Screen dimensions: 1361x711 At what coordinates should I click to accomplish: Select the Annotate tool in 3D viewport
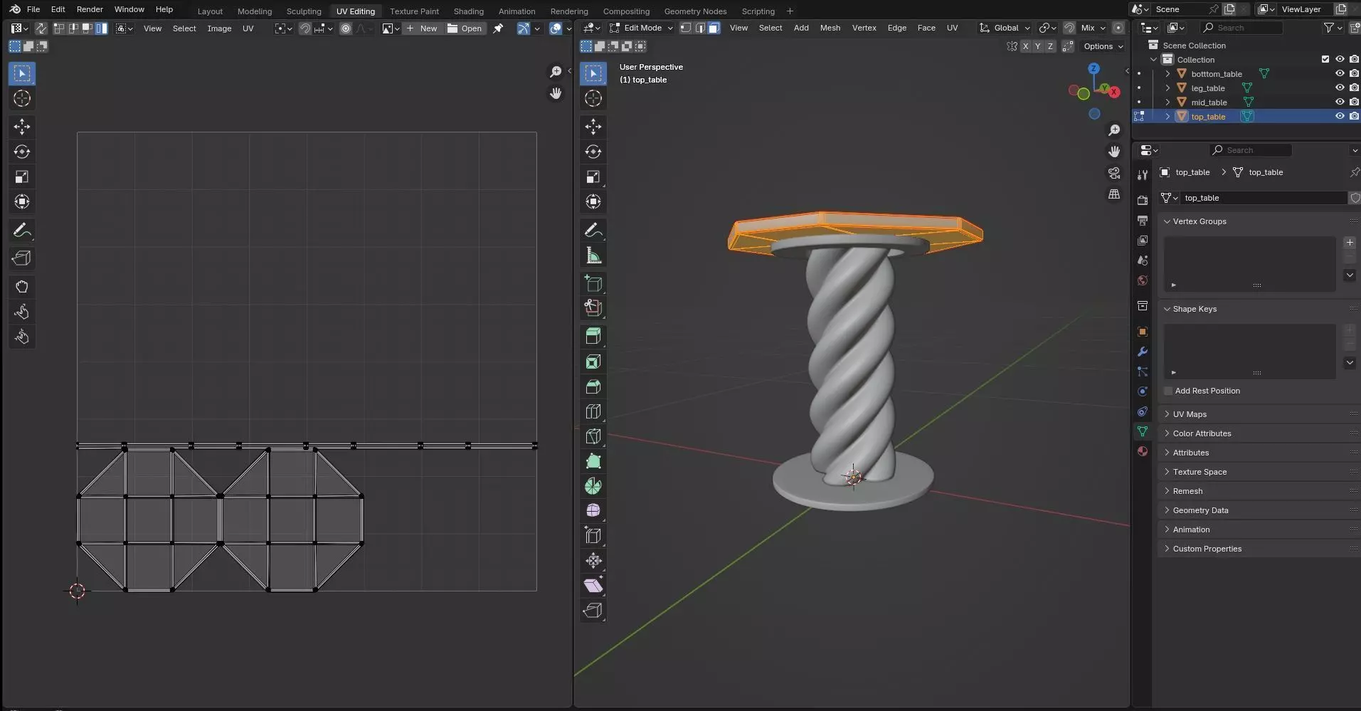tap(593, 230)
